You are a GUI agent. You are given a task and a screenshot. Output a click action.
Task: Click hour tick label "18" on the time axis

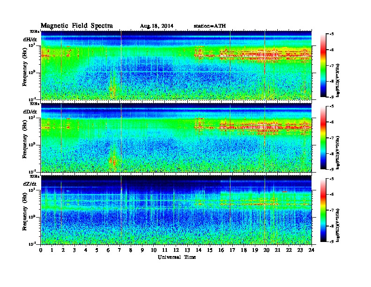[x=244, y=250]
